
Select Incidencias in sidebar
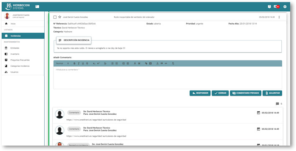(x=23, y=36)
